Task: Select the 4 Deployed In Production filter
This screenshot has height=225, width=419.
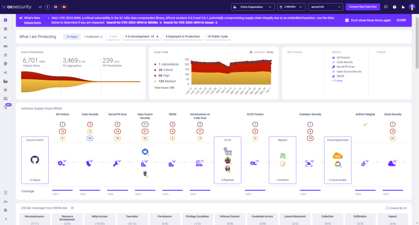Action: pyautogui.click(x=183, y=36)
